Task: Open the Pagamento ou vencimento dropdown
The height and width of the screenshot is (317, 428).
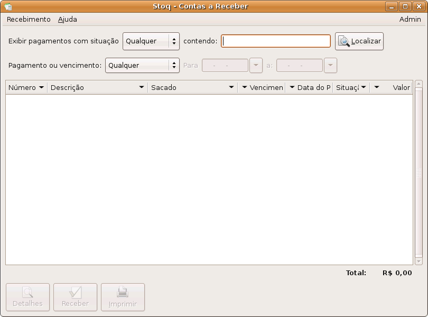Action: click(x=142, y=65)
